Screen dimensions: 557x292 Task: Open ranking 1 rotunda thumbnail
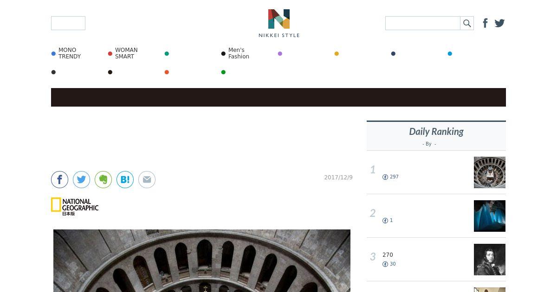click(x=490, y=172)
